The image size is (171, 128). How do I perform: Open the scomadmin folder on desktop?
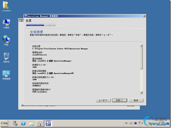[x=6, y=7]
